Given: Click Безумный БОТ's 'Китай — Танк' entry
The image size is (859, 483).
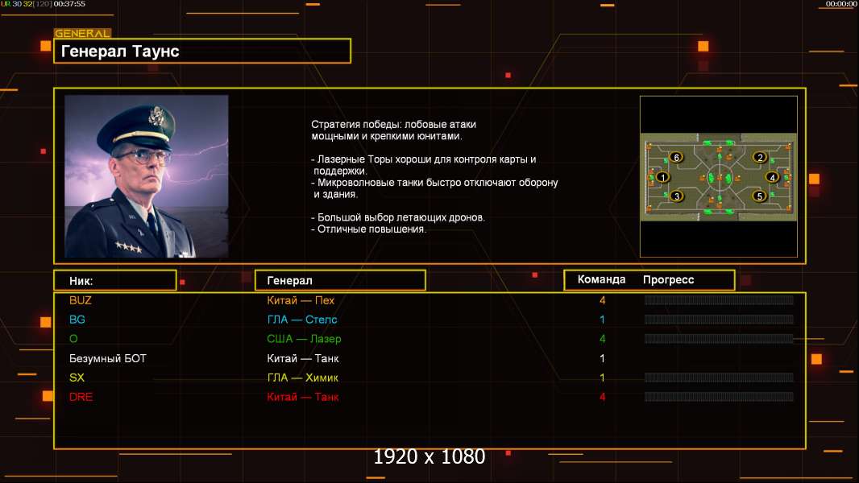Looking at the screenshot, I should (303, 358).
